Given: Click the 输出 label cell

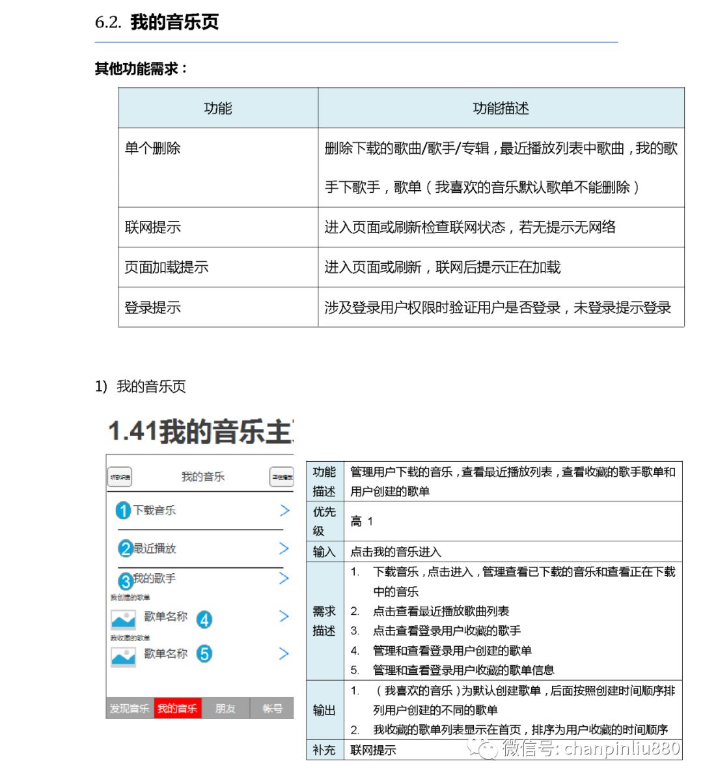Looking at the screenshot, I should (325, 710).
